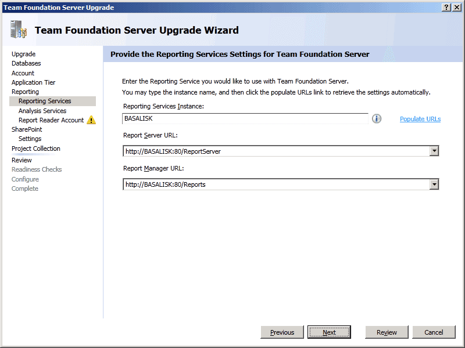
Task: Select Application Tier in the sidebar
Action: point(34,82)
